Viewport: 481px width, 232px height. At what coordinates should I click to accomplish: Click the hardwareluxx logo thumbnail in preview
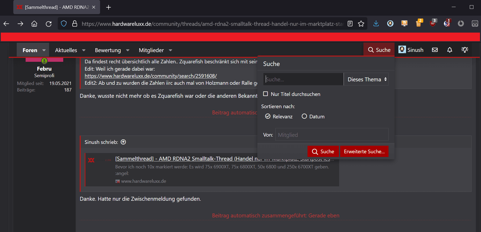91,160
